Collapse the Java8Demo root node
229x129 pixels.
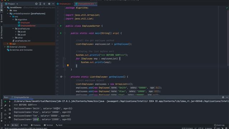pyautogui.click(x=5, y=8)
